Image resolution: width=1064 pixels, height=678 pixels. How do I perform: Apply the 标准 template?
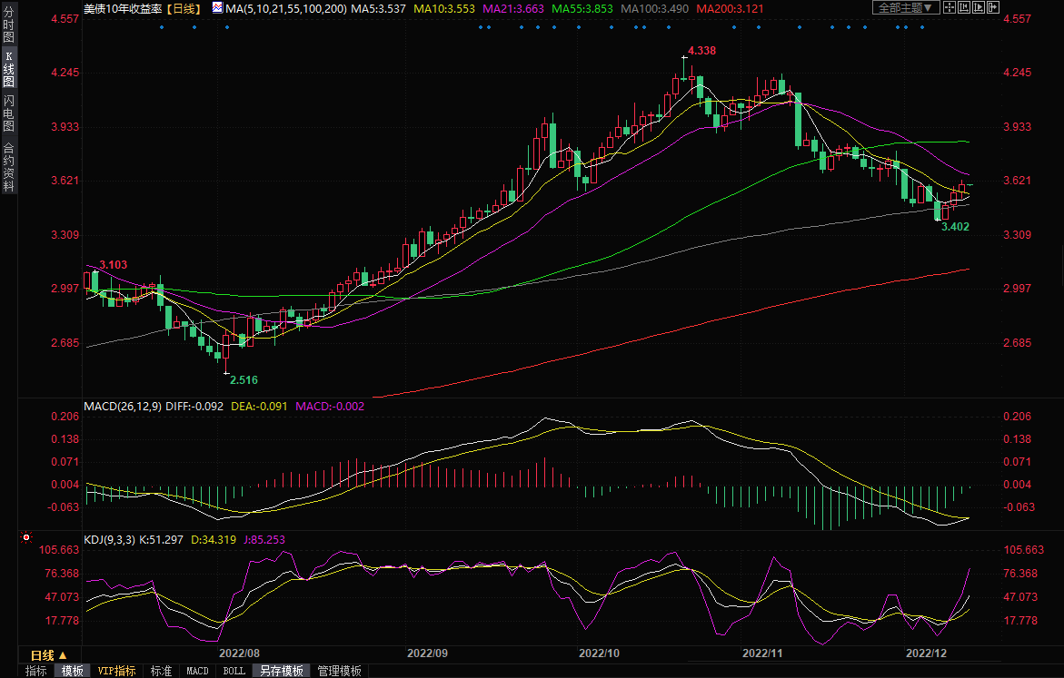tap(161, 671)
